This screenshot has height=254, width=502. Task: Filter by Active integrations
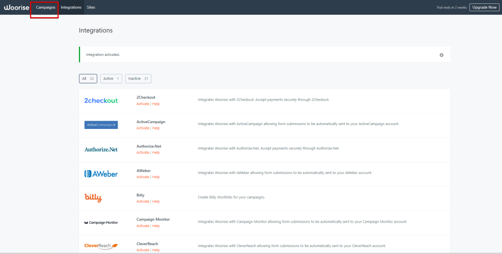point(111,78)
